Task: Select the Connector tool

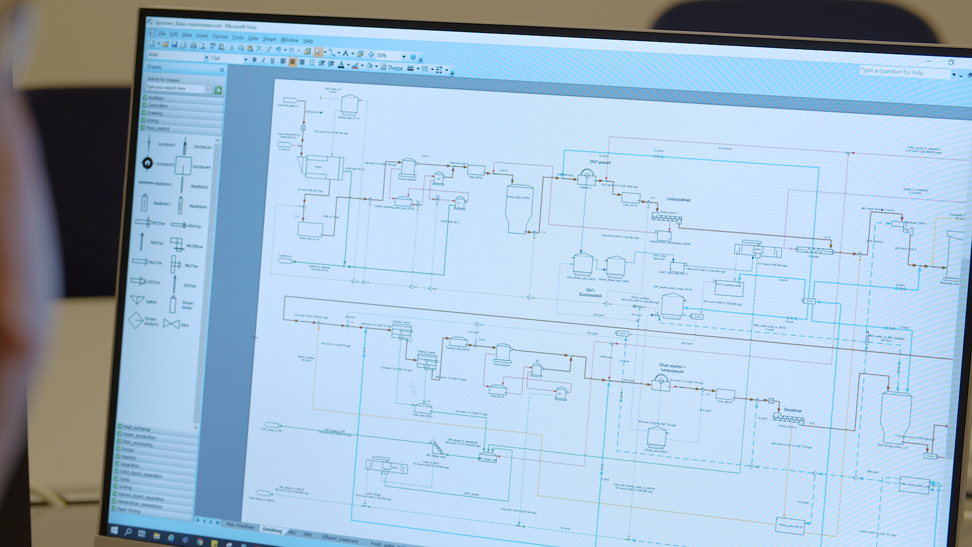Action: (332, 53)
